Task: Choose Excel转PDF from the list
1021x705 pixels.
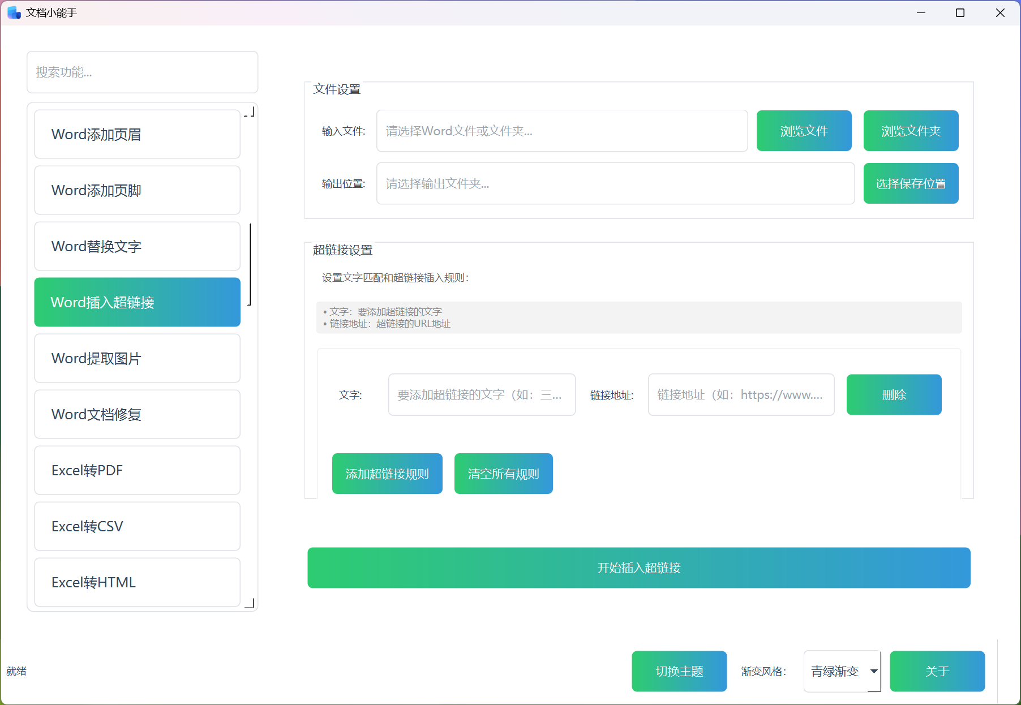Action: (137, 470)
